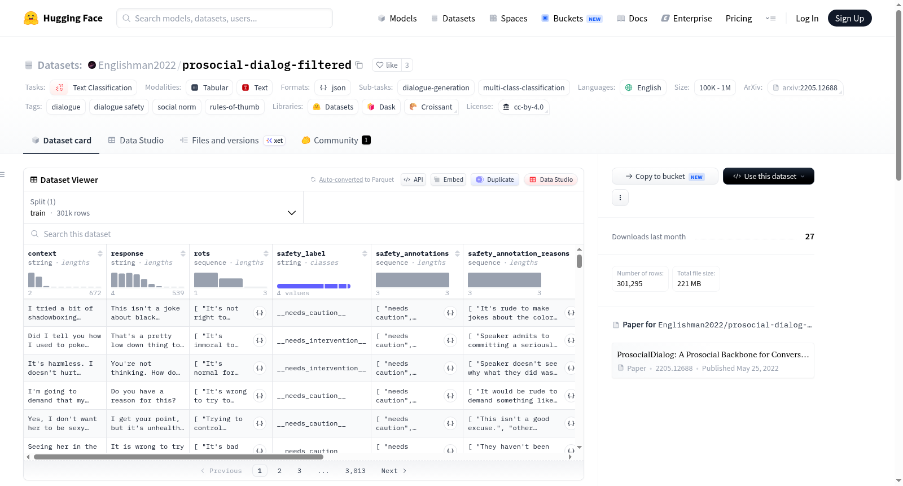Open Buckets in the top navigation
Image resolution: width=903 pixels, height=486 pixels.
[572, 18]
